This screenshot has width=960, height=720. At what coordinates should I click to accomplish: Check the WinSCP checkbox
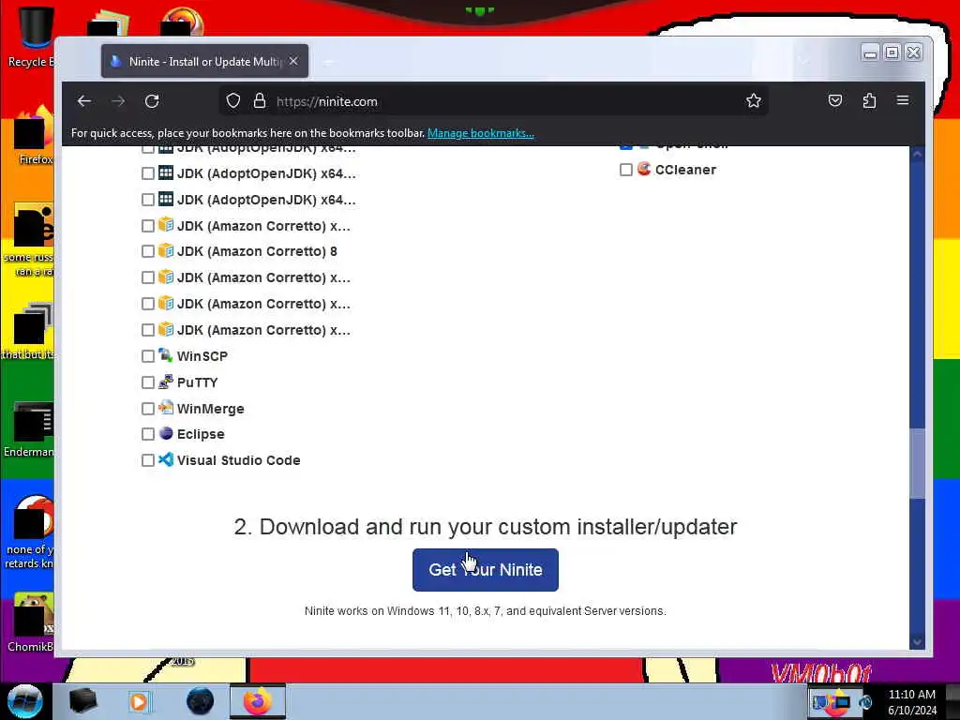click(x=147, y=356)
